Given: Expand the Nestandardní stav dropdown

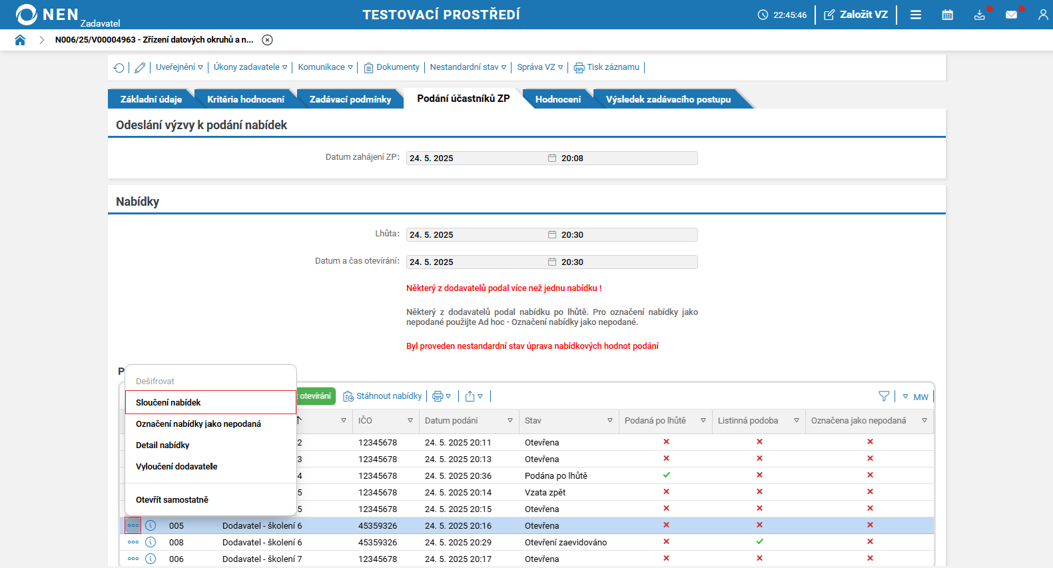Looking at the screenshot, I should point(468,67).
